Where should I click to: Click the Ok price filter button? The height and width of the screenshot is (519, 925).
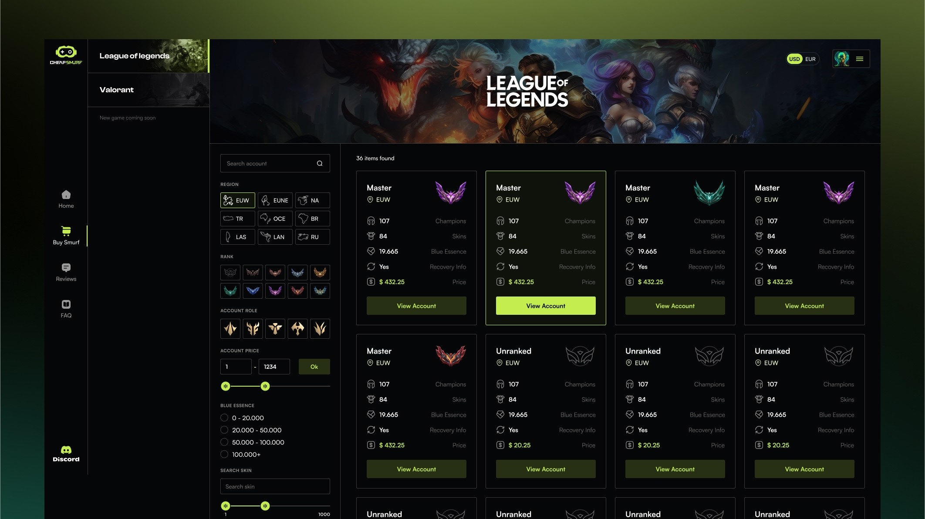point(314,367)
